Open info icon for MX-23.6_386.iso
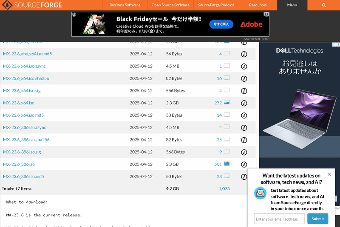The height and width of the screenshot is (227, 340). (244, 164)
